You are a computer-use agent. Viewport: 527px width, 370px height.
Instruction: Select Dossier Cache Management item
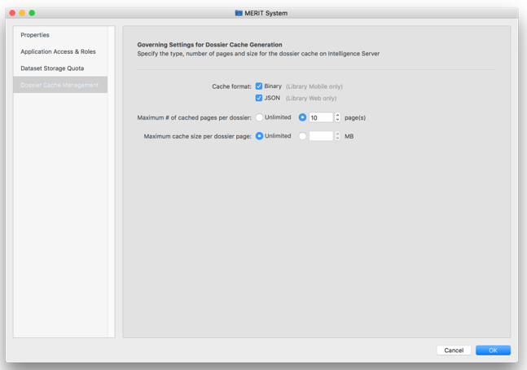point(60,85)
